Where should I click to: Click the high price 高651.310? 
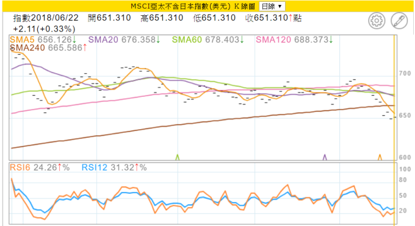tap(162, 18)
